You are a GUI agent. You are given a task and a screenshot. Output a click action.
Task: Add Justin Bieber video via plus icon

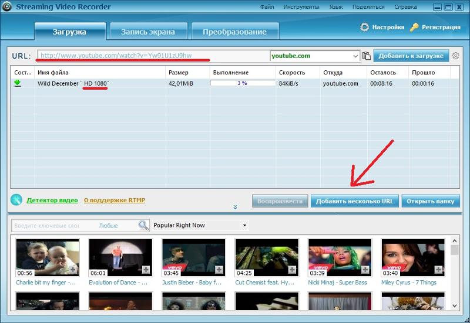click(219, 270)
